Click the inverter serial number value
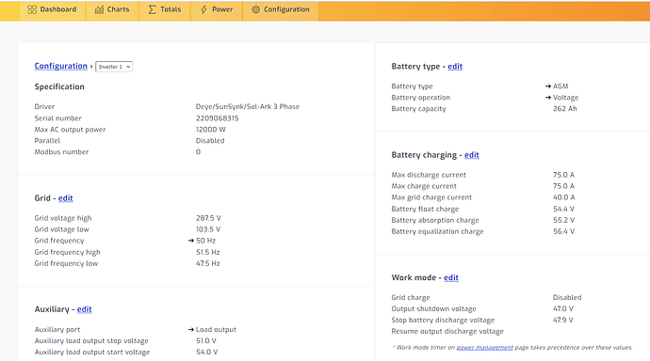The height and width of the screenshot is (361, 650). point(218,118)
